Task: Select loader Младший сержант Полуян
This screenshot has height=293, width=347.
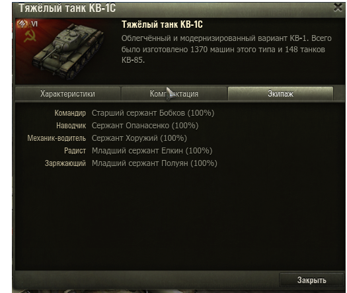Action: 155,163
